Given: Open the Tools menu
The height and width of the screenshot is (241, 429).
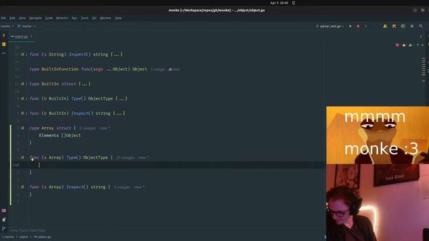Looking at the screenshot, I should 84,18.
